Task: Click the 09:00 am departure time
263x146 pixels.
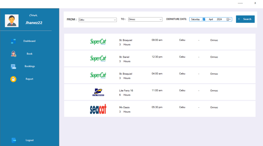Action: tap(157, 40)
